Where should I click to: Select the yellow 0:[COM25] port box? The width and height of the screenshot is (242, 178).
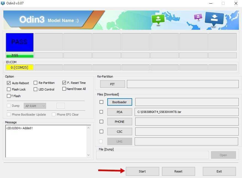(20, 67)
